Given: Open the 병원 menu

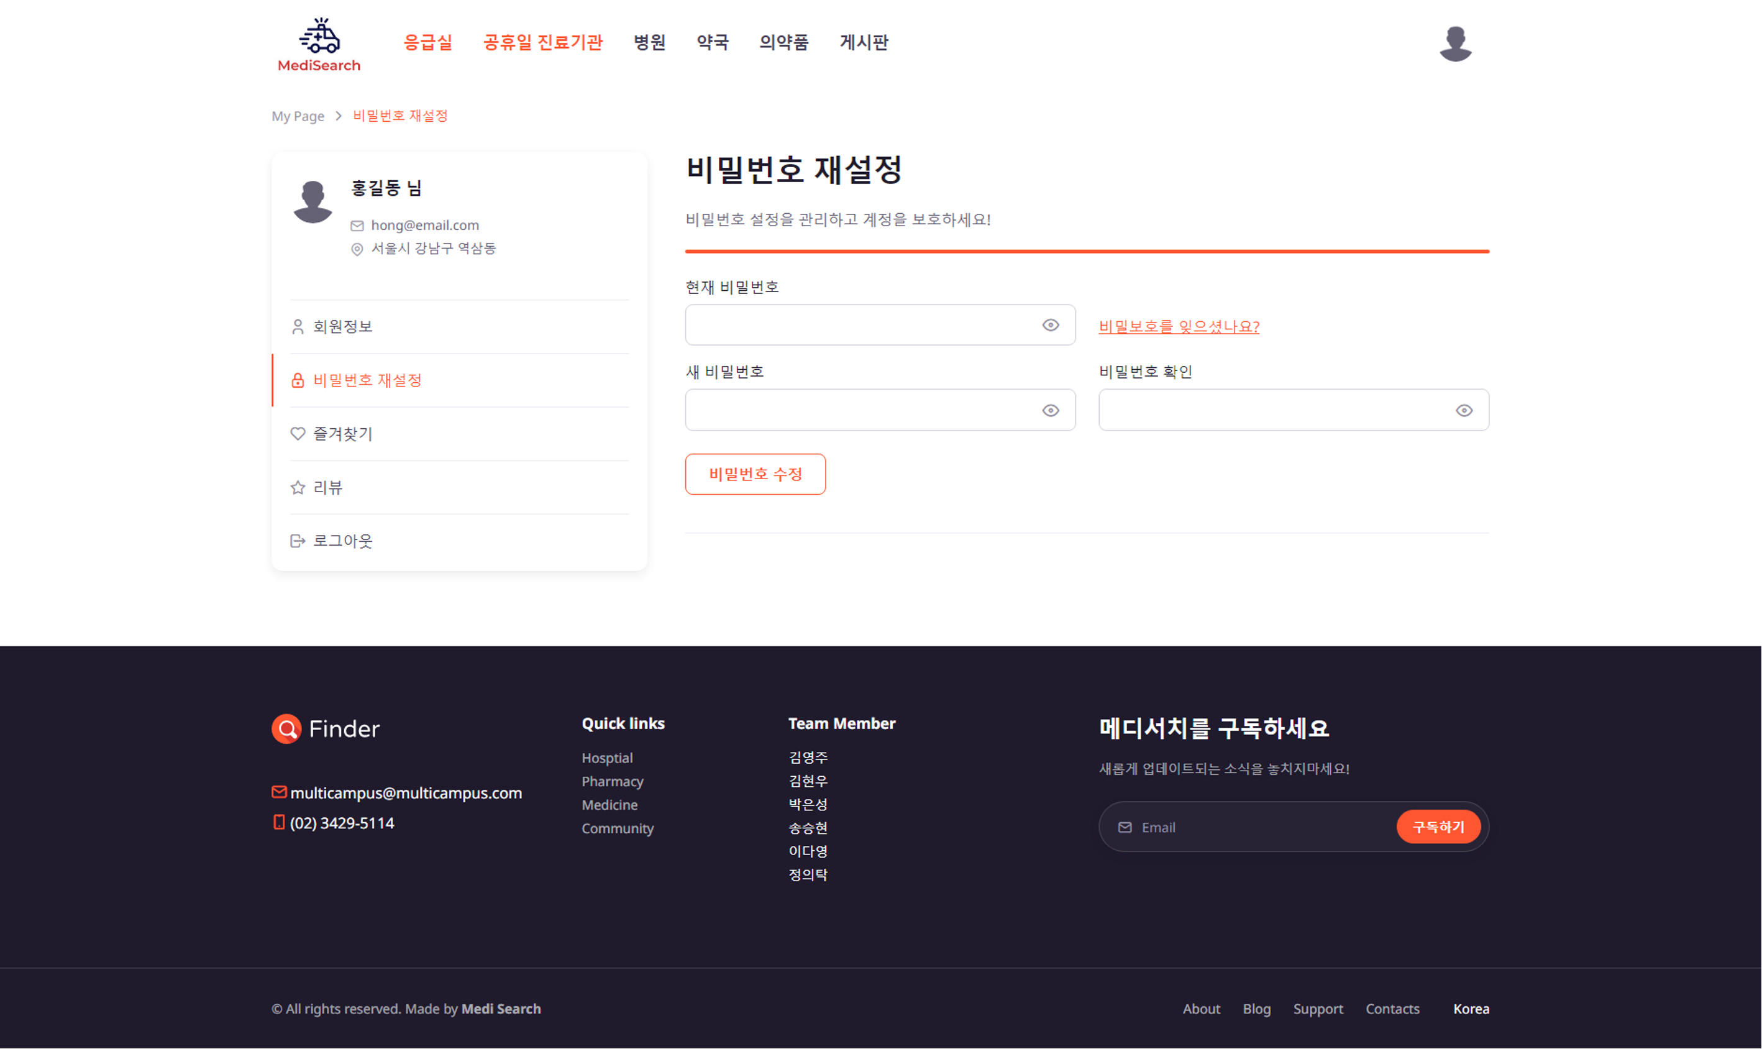Looking at the screenshot, I should (649, 42).
